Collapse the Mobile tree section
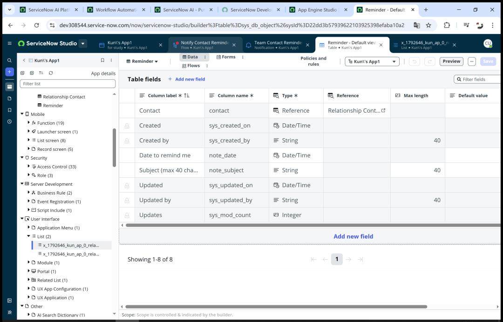This screenshot has width=503, height=322. coord(22,114)
